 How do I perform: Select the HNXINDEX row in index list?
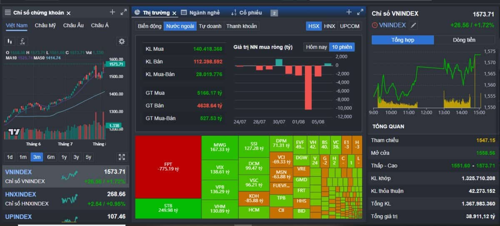(65, 199)
